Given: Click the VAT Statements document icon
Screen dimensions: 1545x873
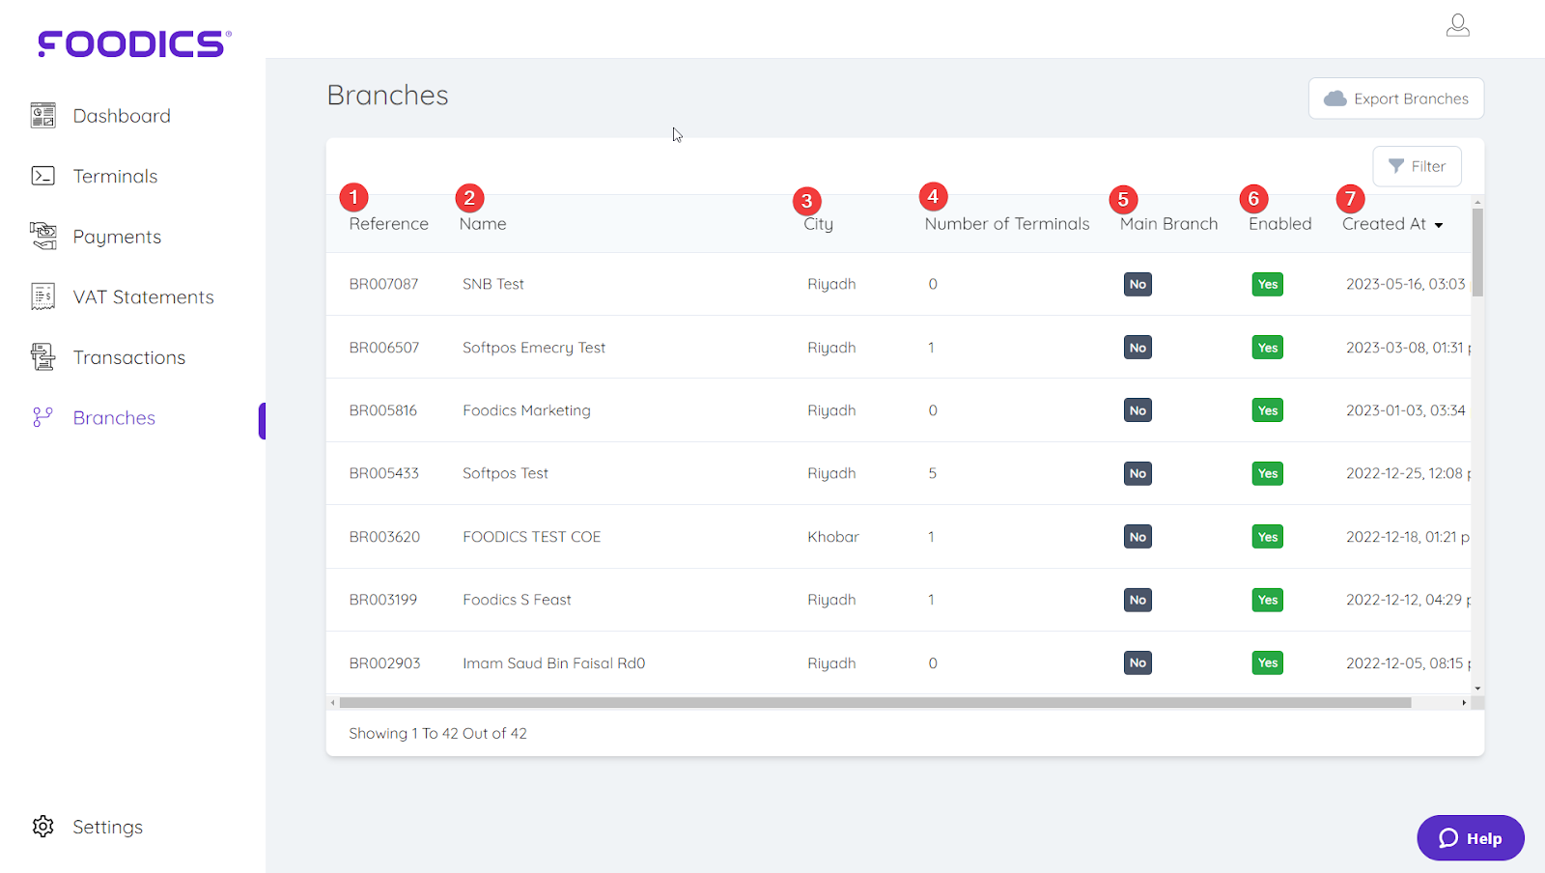Looking at the screenshot, I should 42,296.
